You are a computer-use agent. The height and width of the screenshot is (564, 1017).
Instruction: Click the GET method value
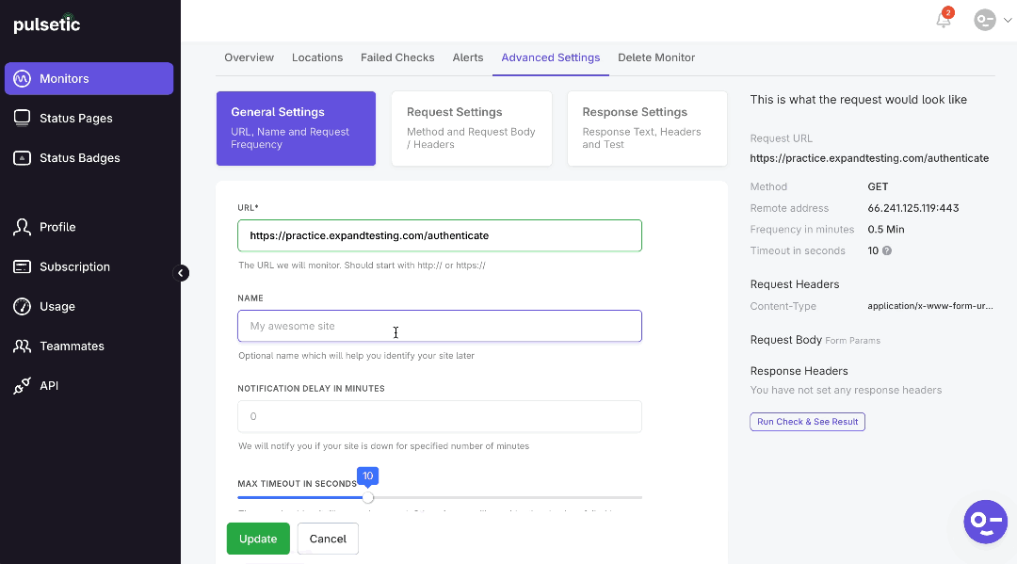click(878, 186)
